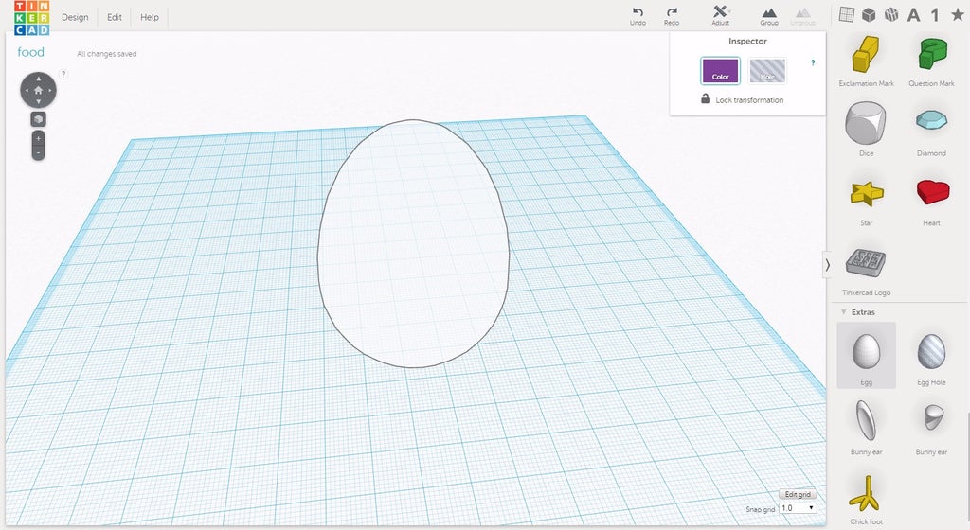Choose the red Heart shape
Image resolution: width=970 pixels, height=530 pixels.
click(x=932, y=202)
